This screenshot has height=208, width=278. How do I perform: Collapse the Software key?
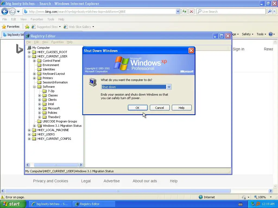click(x=34, y=87)
